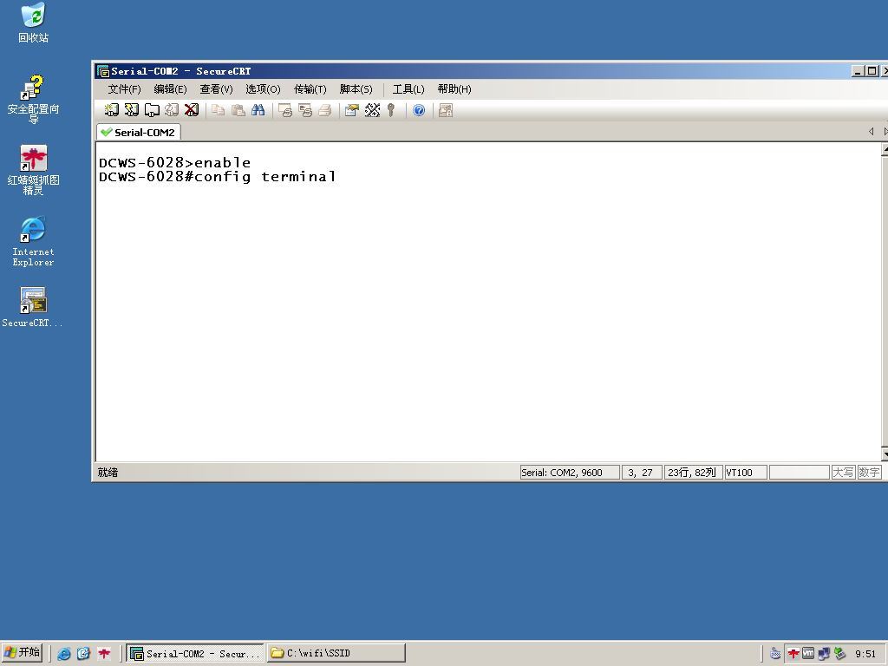The image size is (888, 666).
Task: Click the Disconnect icon with red X
Action: (x=192, y=110)
